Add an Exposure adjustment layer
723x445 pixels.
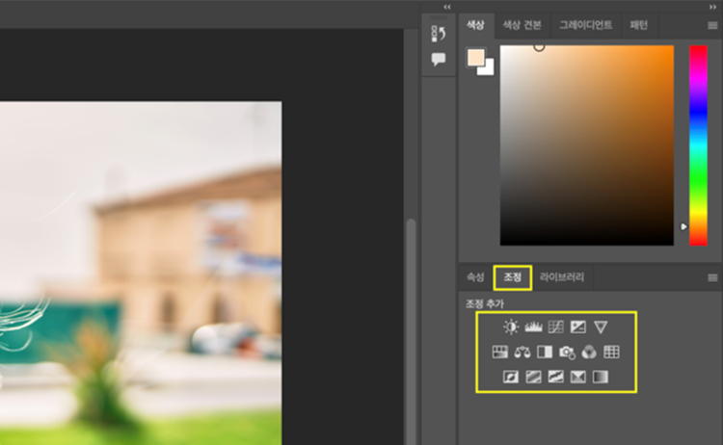click(577, 327)
